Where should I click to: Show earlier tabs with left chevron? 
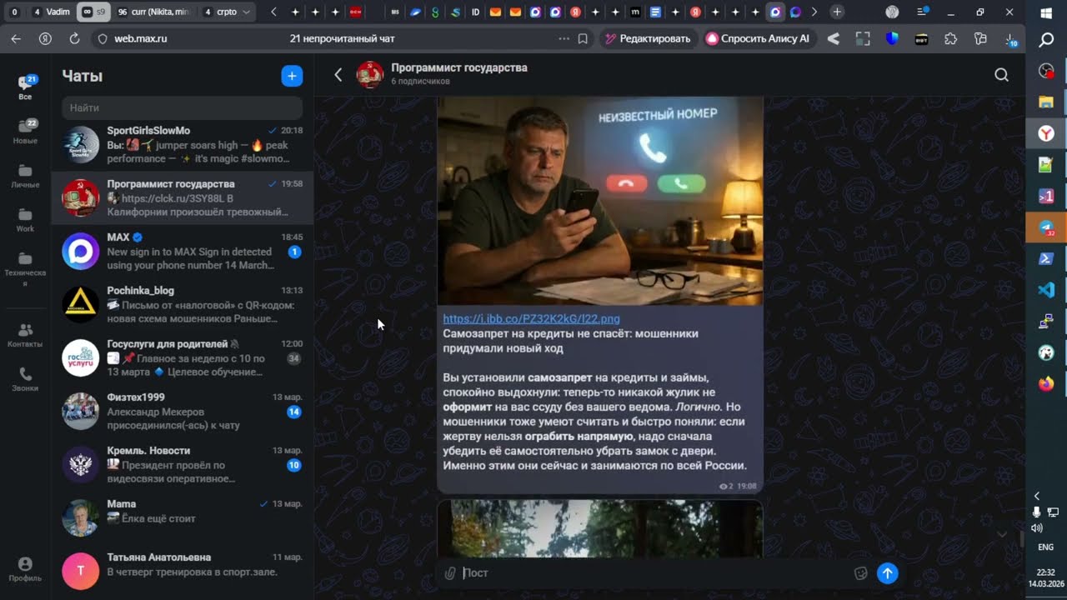[275, 12]
